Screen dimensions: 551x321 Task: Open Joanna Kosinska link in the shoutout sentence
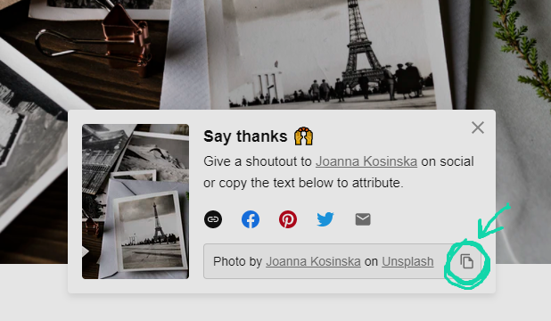click(366, 161)
